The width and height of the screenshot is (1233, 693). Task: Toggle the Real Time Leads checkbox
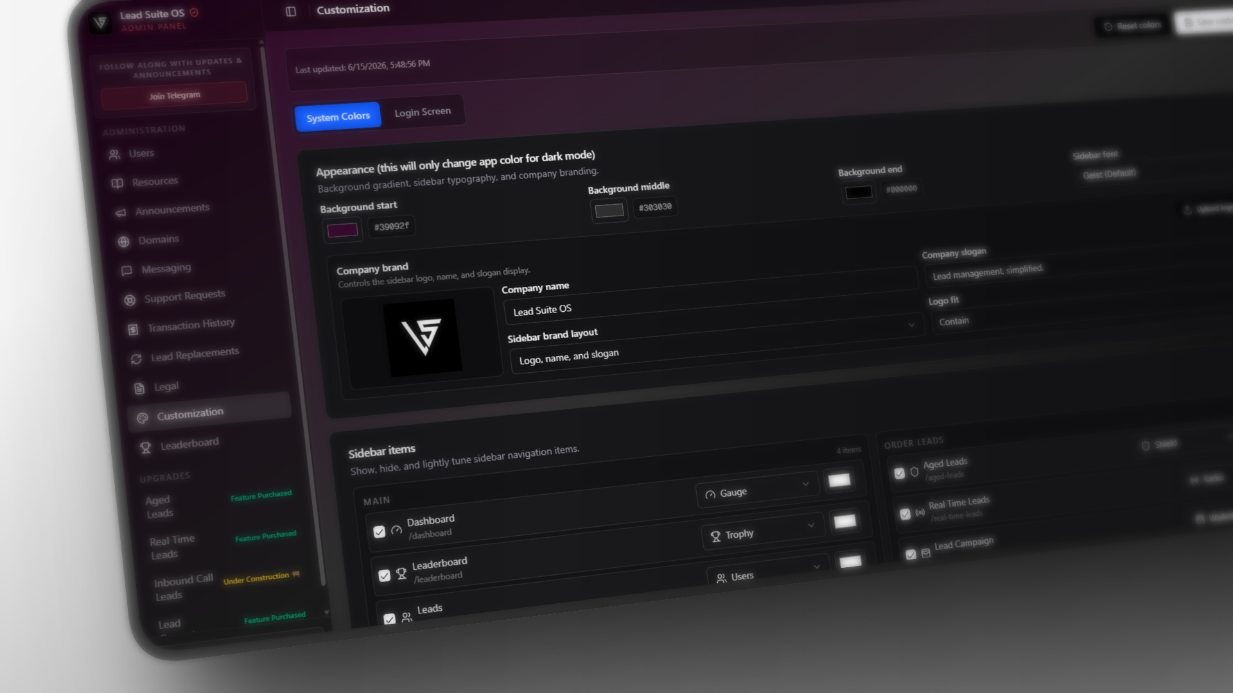(x=905, y=514)
